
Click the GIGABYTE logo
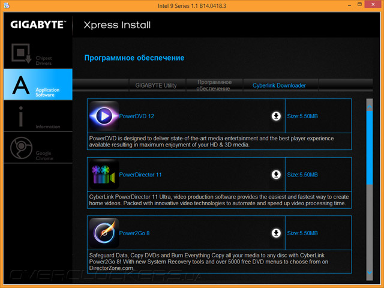click(38, 25)
